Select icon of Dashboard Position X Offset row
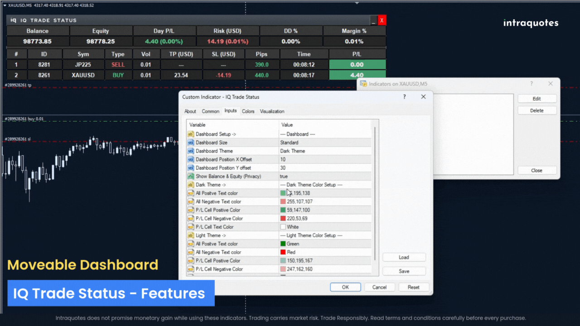The width and height of the screenshot is (580, 326). coord(191,159)
